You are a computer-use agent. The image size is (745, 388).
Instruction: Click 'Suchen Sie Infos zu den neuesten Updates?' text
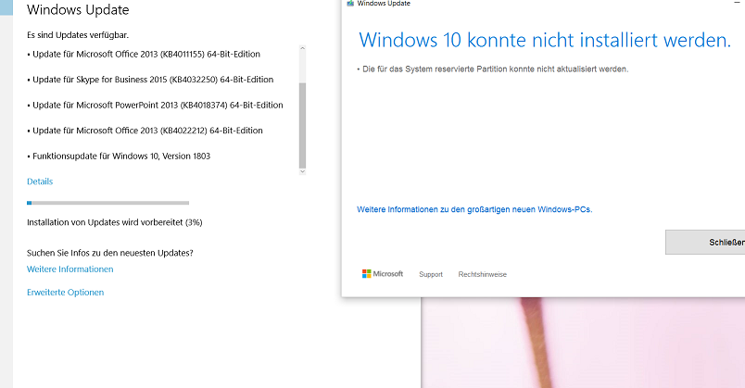pyautogui.click(x=110, y=253)
